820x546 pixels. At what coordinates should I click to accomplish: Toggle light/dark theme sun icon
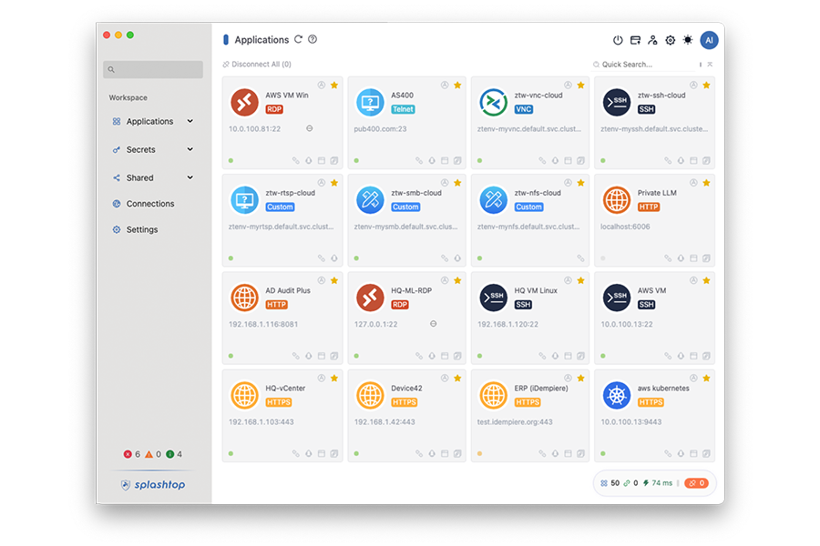pyautogui.click(x=688, y=40)
